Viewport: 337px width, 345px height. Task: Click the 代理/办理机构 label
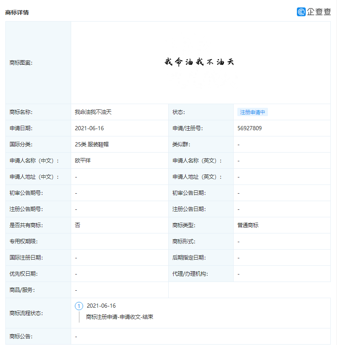tap(190, 274)
